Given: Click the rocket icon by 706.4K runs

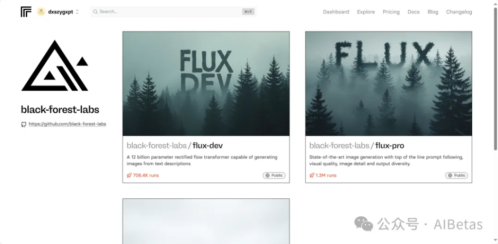Looking at the screenshot, I should pyautogui.click(x=129, y=175).
